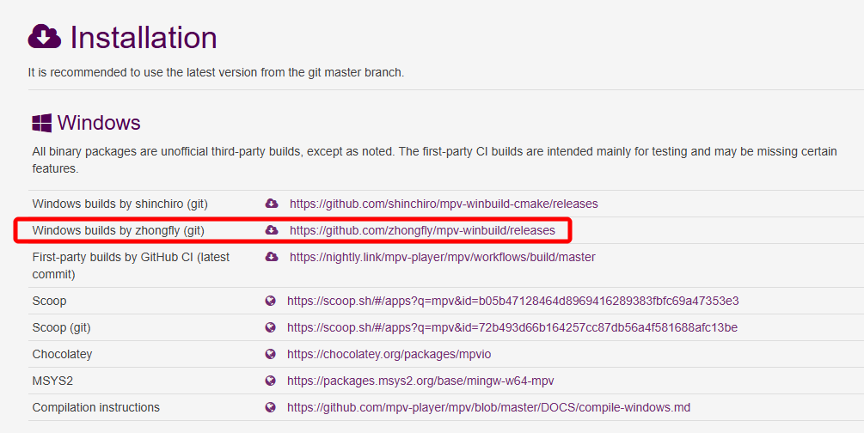Click the 'Chocolatey' row label
The width and height of the screenshot is (864, 433).
point(62,354)
